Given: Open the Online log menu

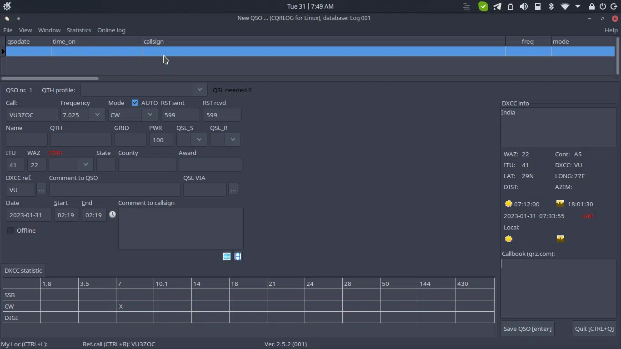Looking at the screenshot, I should pyautogui.click(x=111, y=30).
